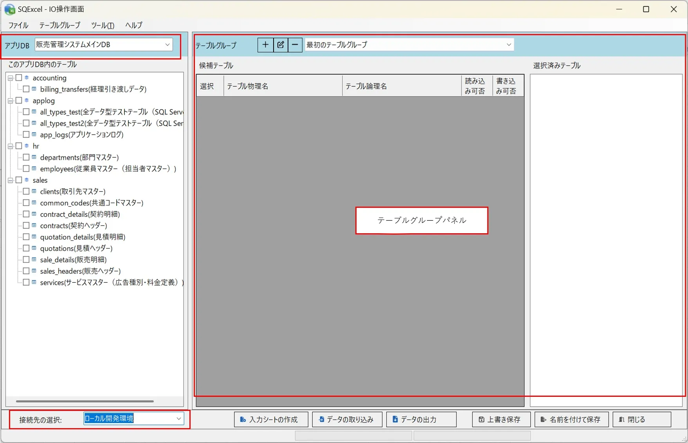Viewport: 688px width, 443px height.
Task: Open the 最初のテーブルグループ dropdown
Action: click(409, 45)
